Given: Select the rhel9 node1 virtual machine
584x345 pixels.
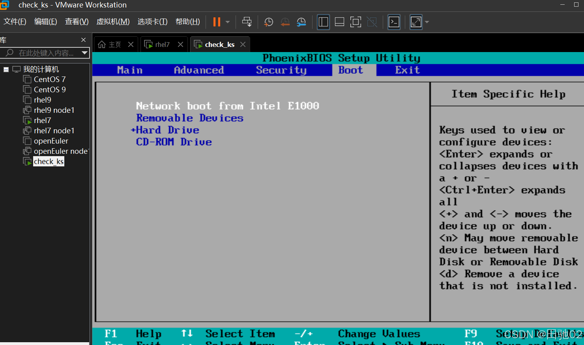Looking at the screenshot, I should click(54, 110).
